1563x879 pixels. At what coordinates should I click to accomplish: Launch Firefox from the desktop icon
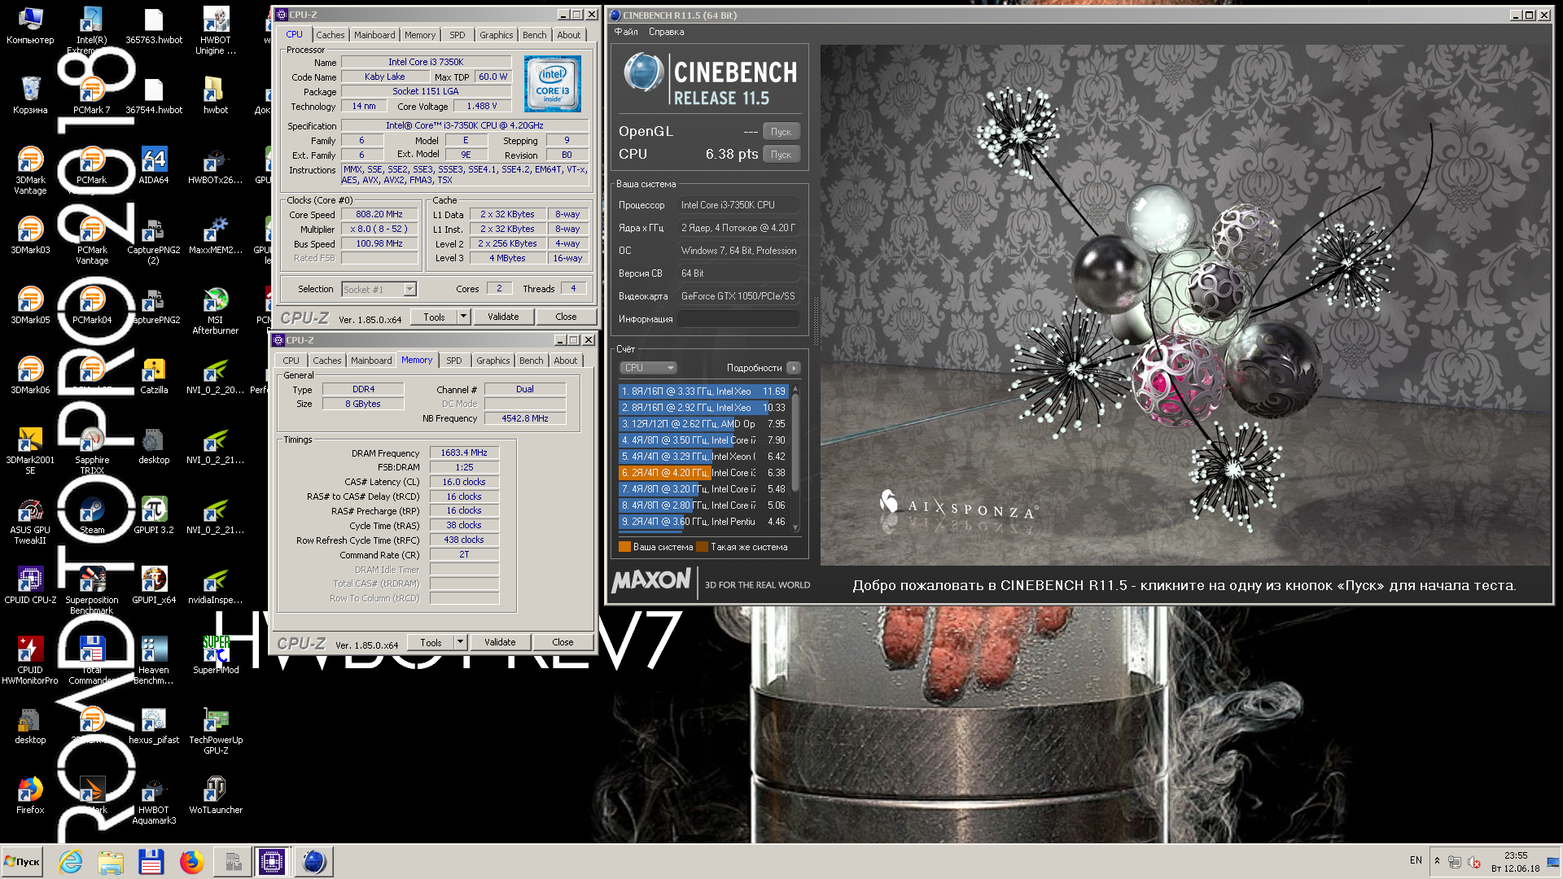30,795
